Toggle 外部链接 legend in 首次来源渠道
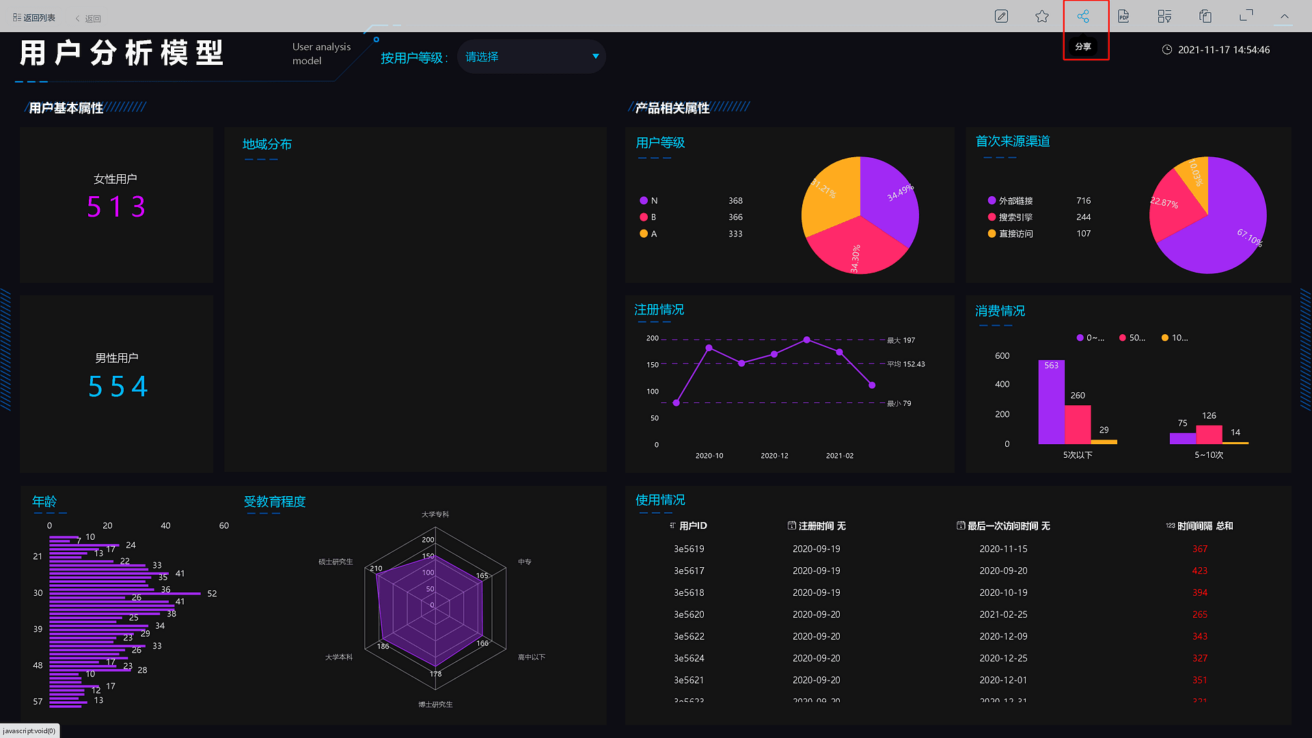Screen dimensions: 1312x738 [x=1010, y=201]
